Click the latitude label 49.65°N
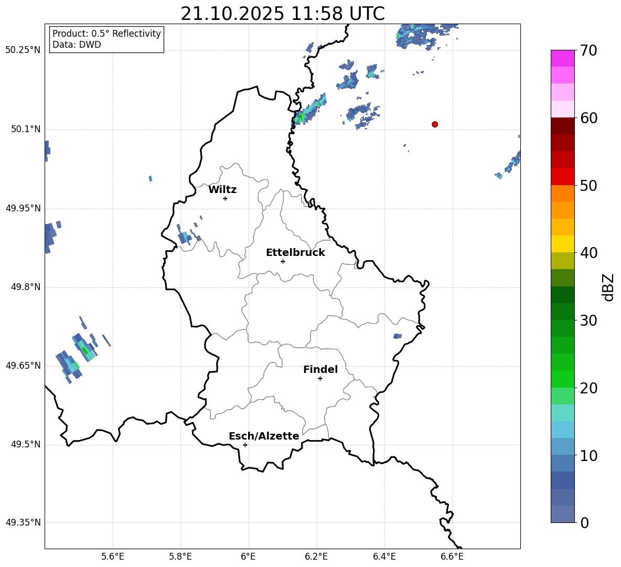621x567 pixels. [x=23, y=366]
